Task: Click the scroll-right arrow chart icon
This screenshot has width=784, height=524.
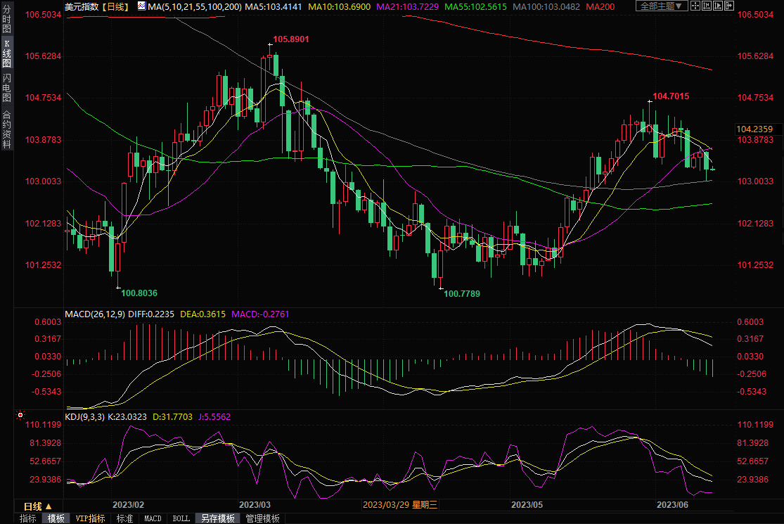Action: pyautogui.click(x=729, y=6)
